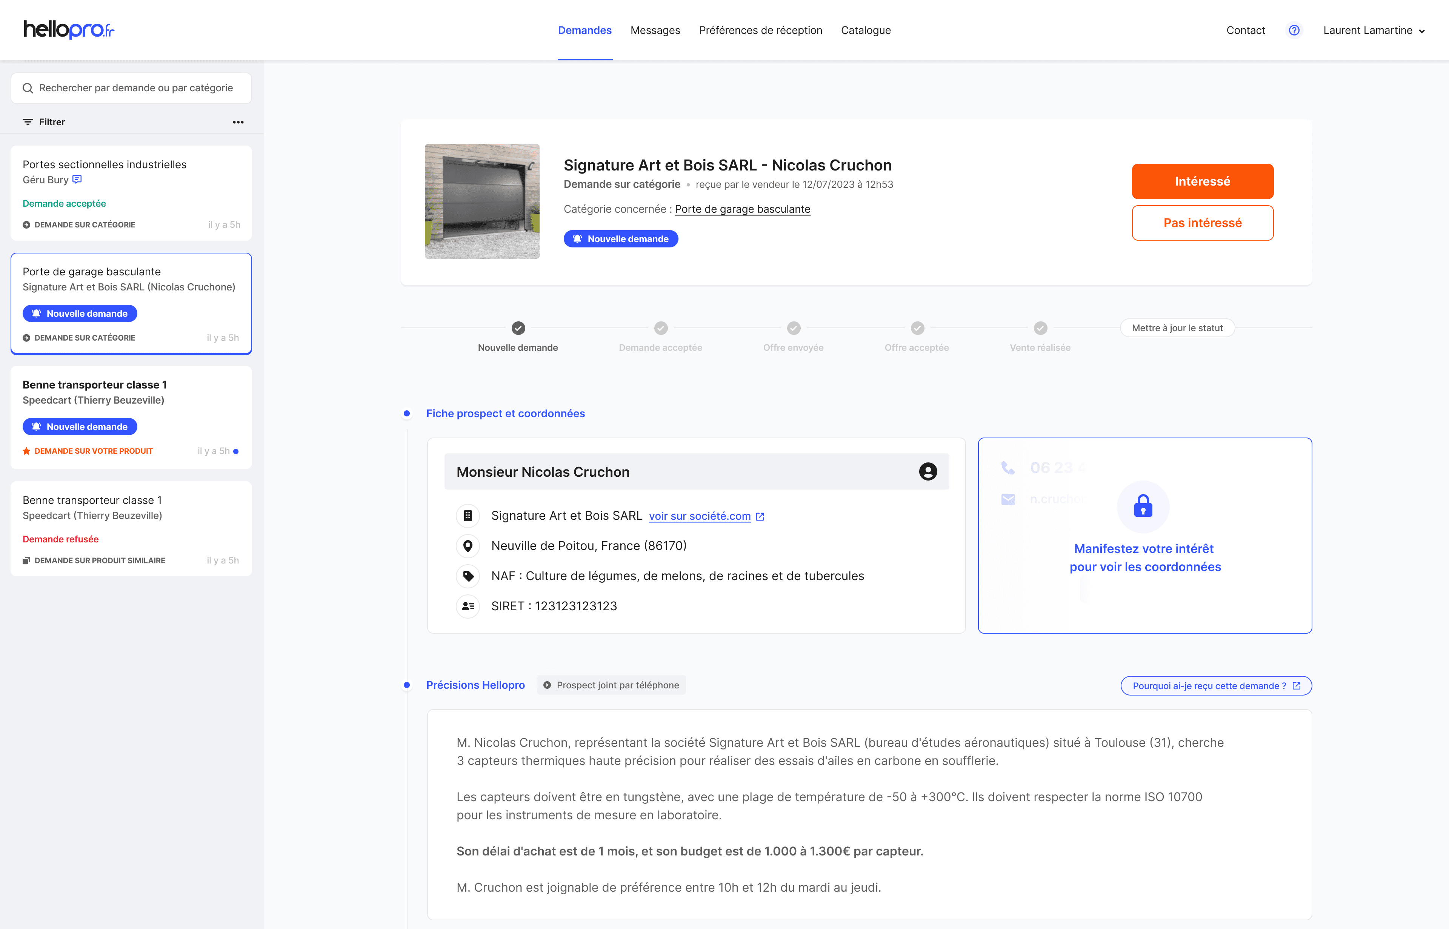Open the Catalogue tab
This screenshot has height=929, width=1449.
pyautogui.click(x=865, y=30)
